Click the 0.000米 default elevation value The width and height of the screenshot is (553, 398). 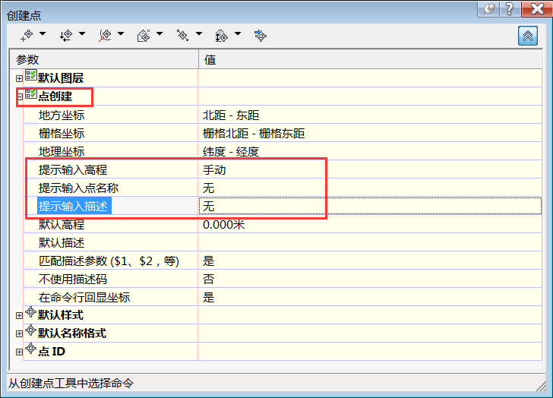pos(370,224)
